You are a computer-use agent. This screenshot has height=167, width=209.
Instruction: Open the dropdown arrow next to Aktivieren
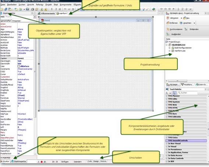click(x=181, y=18)
